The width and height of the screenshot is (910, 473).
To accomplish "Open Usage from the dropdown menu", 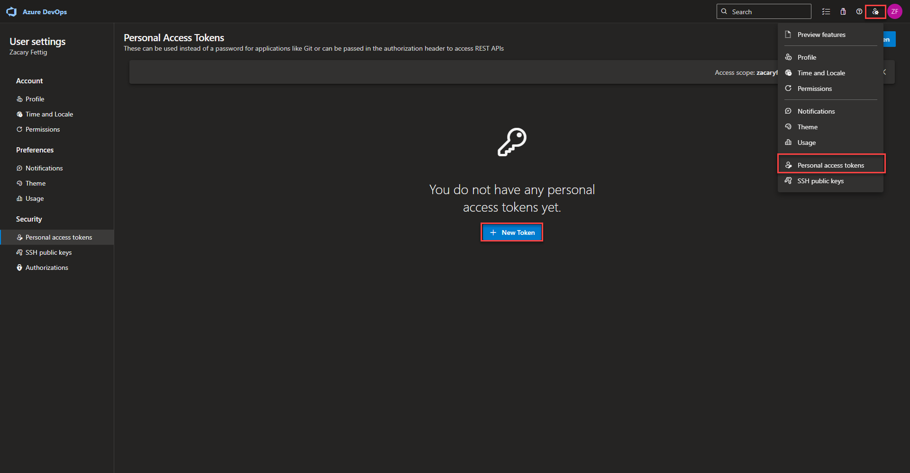I will pos(806,143).
